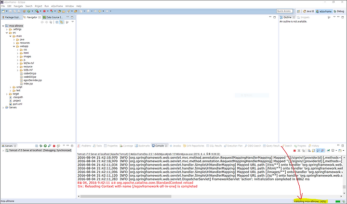The image size is (347, 204).
Task: Click Clear Console icon
Action: [x=309, y=151]
